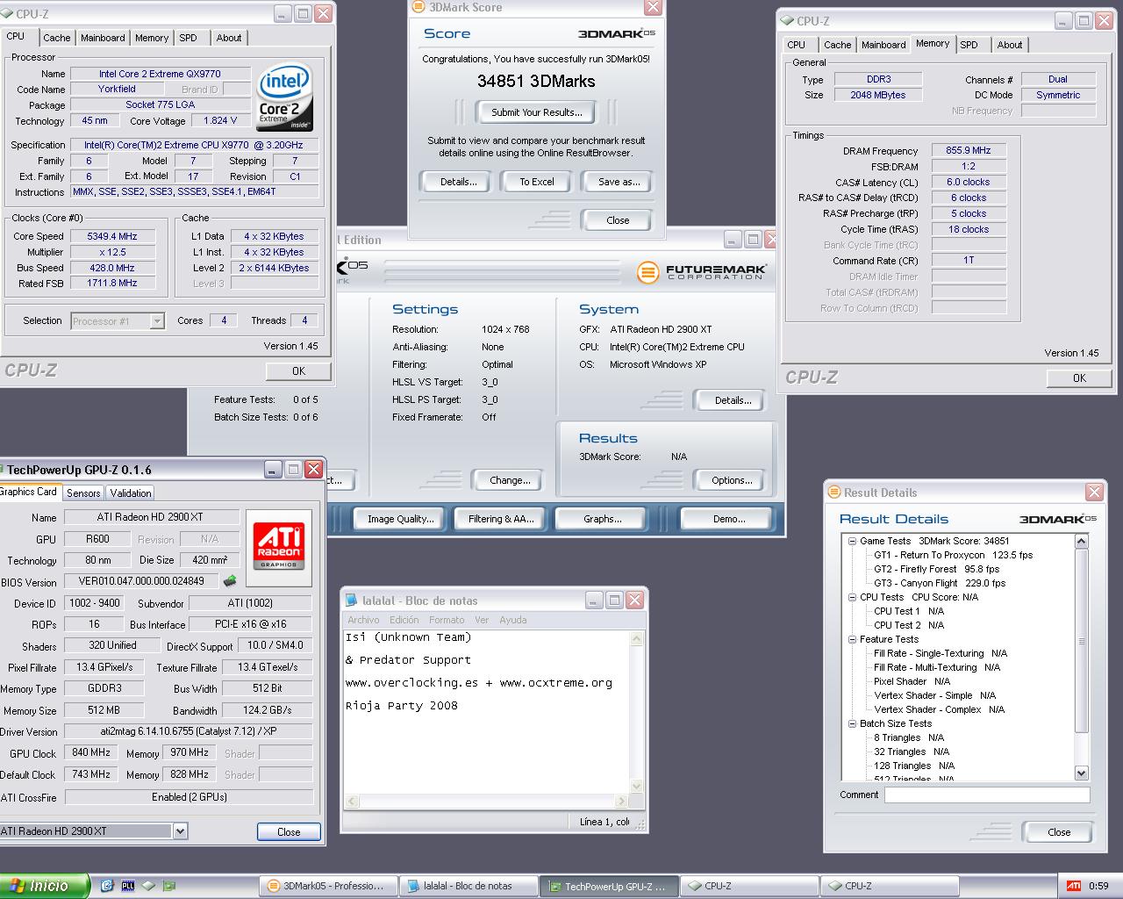Screen dimensions: 1123x899
Task: Close the 3DMark Score dialog via Close button
Action: pos(618,220)
